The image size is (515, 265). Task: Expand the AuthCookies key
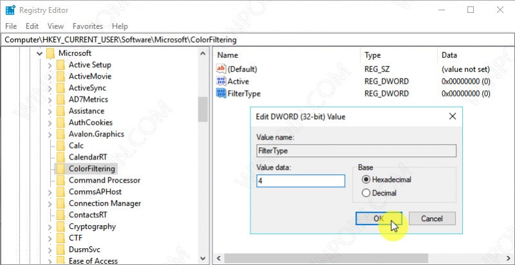pos(50,123)
